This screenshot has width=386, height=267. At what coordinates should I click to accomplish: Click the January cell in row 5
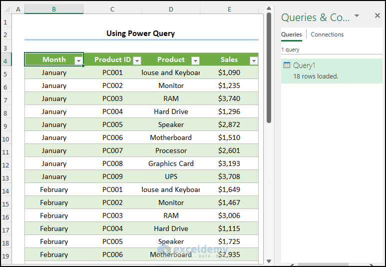pyautogui.click(x=54, y=72)
